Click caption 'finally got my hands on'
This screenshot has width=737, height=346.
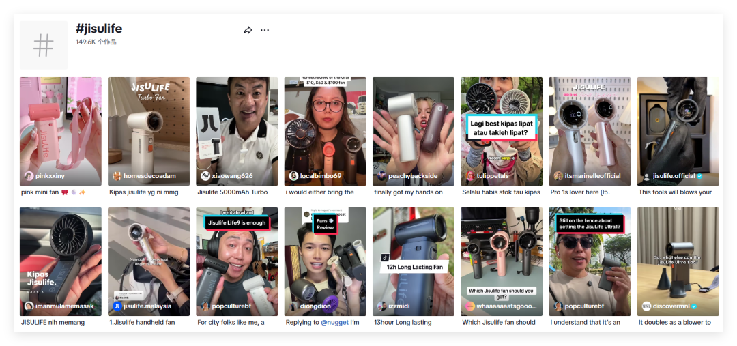point(409,192)
